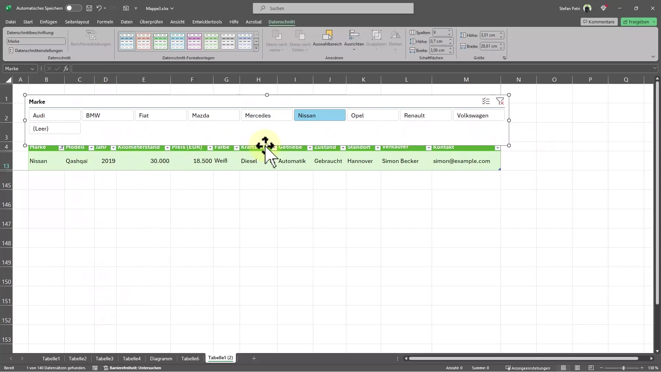Open the Auswahlbereich selection pane
This screenshot has height=372, width=661.
coord(327,38)
